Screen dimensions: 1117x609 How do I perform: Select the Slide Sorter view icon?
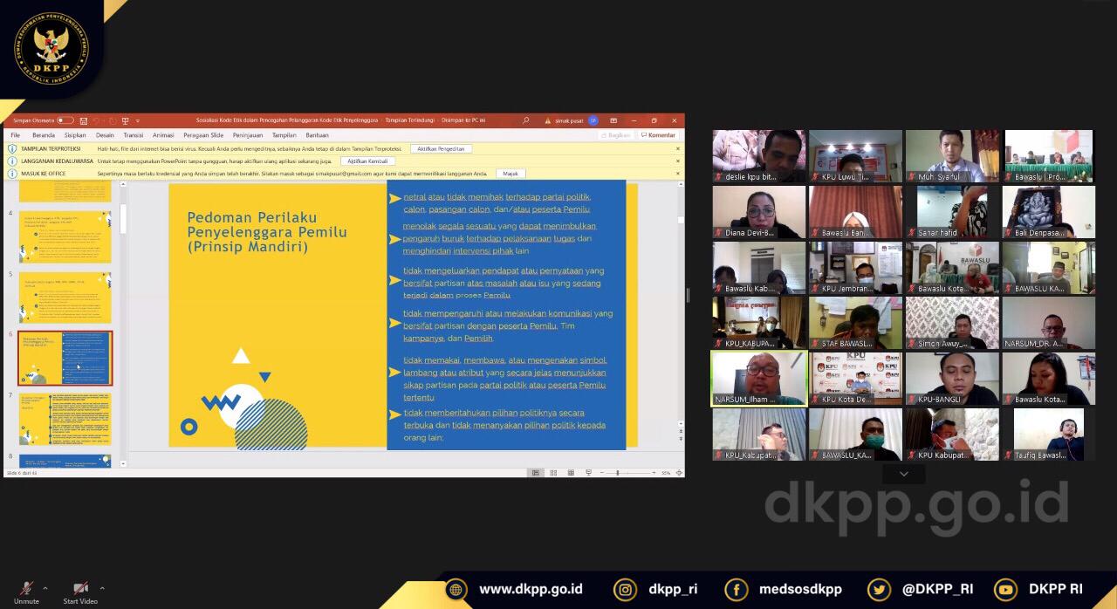[x=555, y=472]
